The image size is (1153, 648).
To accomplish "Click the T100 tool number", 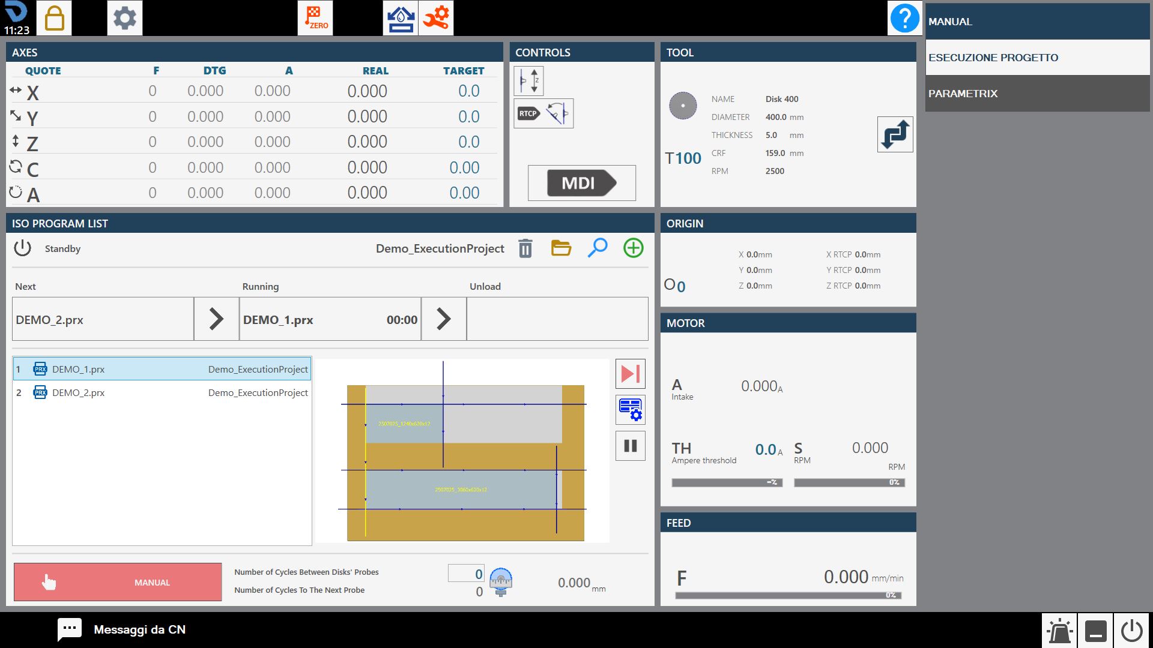I will click(x=683, y=158).
